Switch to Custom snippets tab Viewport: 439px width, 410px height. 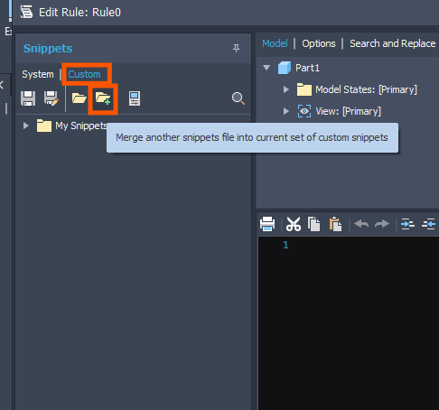84,74
